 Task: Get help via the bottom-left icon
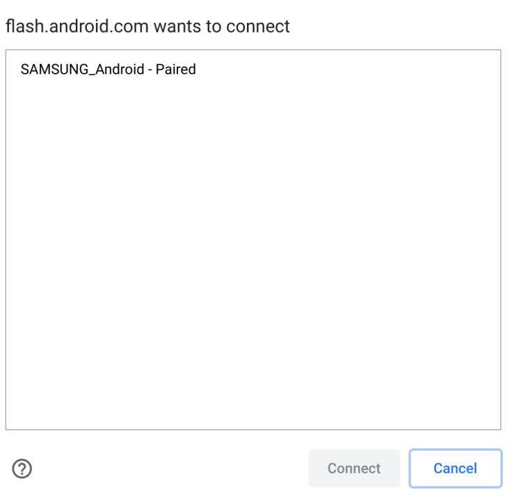pyautogui.click(x=21, y=468)
